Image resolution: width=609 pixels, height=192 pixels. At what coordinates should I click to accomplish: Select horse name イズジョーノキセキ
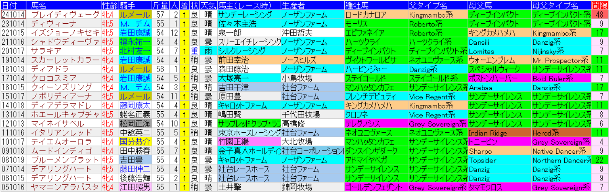[64, 33]
